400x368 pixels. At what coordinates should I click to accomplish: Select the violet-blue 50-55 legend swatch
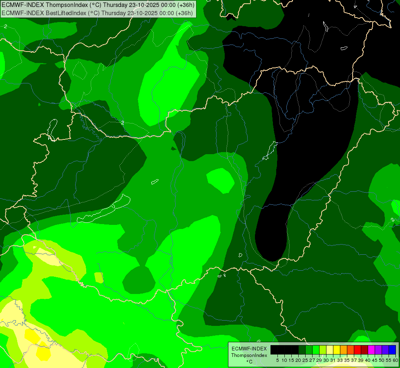click(x=385, y=350)
